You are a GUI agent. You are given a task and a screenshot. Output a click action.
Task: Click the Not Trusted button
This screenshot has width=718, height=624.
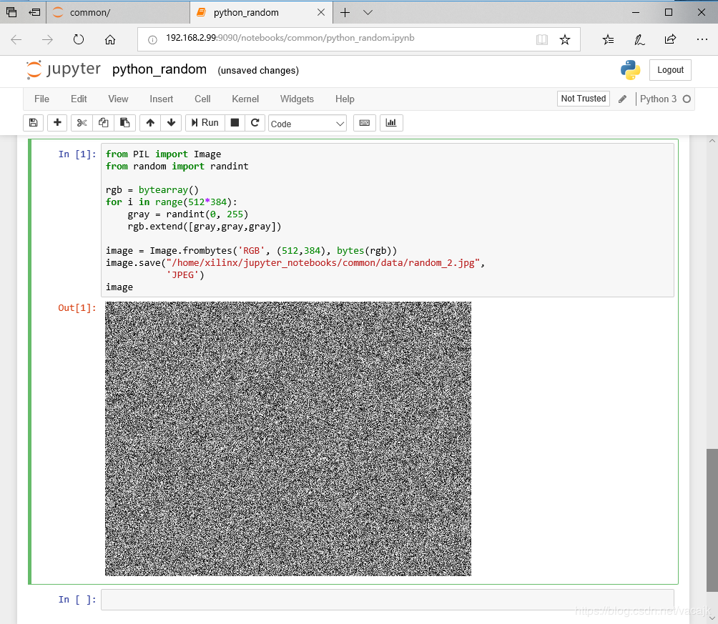(x=583, y=99)
